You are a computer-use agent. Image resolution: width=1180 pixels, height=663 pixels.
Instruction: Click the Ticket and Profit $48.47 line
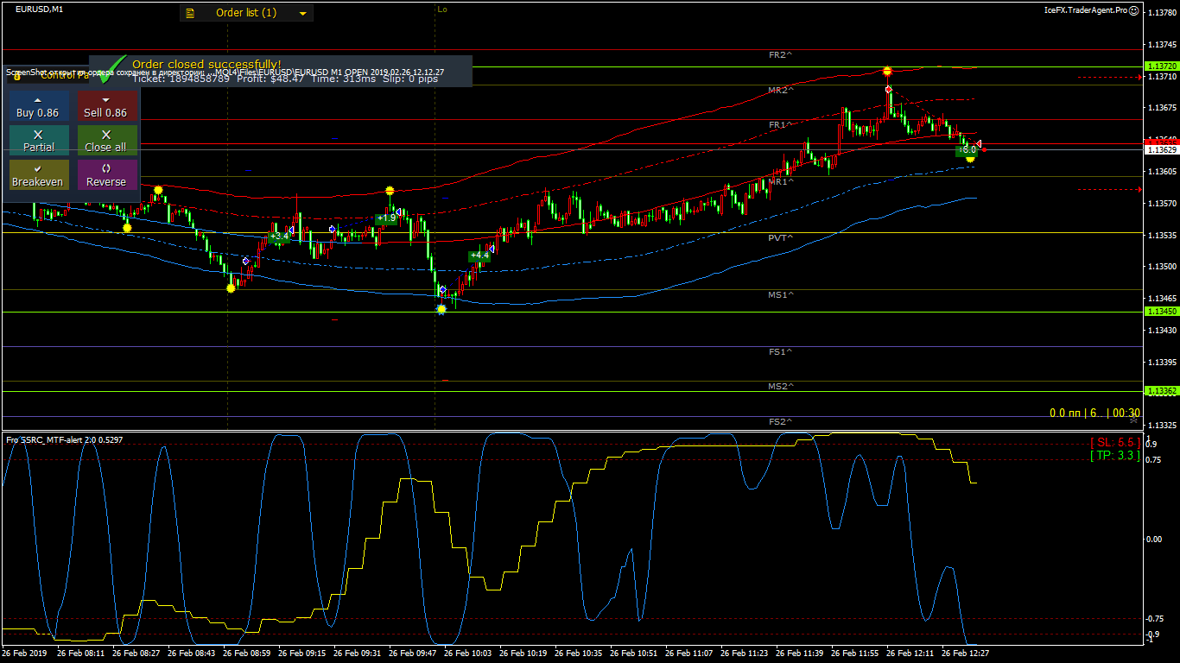(286, 79)
